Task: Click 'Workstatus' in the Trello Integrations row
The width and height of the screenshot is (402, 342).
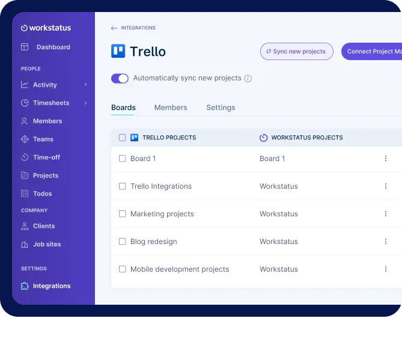Action: coord(279,186)
